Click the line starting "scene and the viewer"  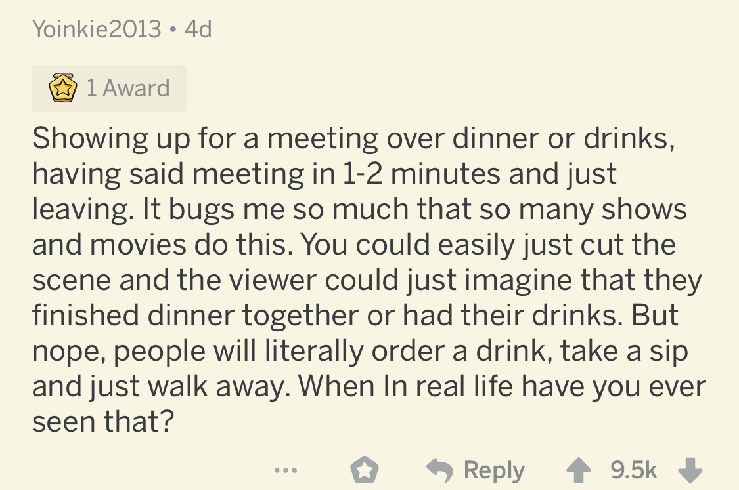coord(367,280)
